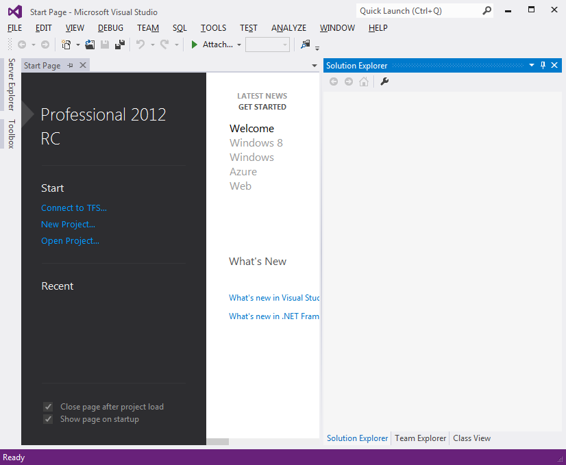Pin the Solution Explorer panel

click(x=543, y=66)
